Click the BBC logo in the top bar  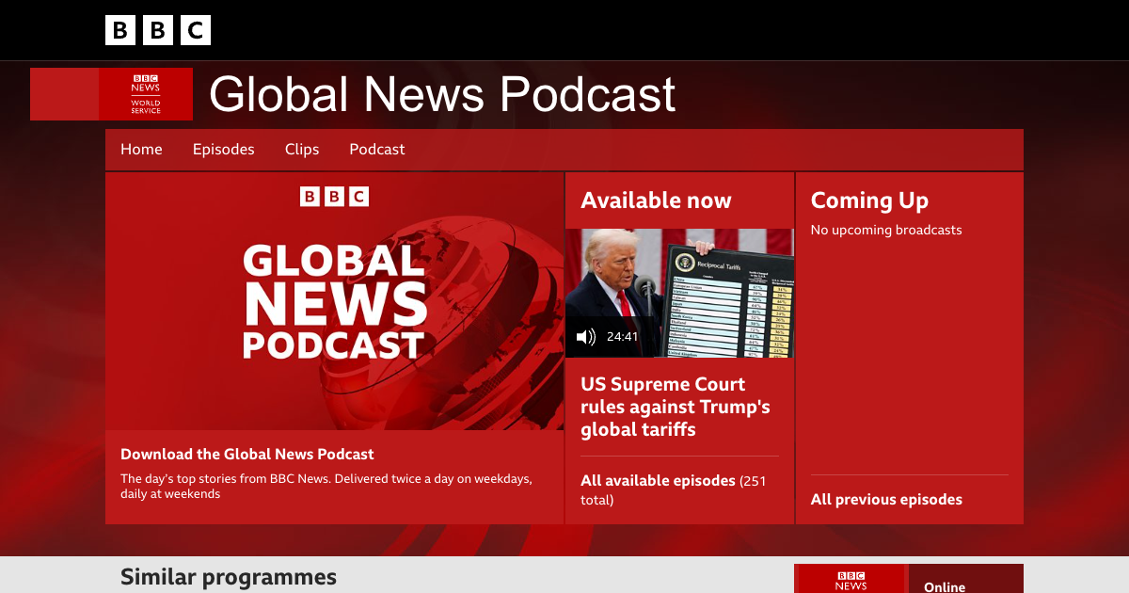click(157, 30)
